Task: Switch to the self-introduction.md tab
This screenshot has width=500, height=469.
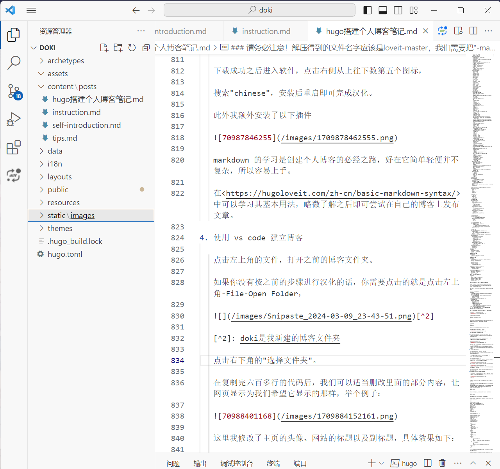Action: 189,31
